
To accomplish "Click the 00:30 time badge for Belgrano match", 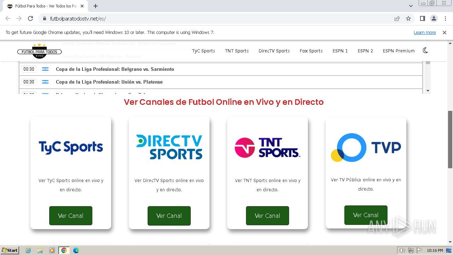I will click(x=29, y=69).
